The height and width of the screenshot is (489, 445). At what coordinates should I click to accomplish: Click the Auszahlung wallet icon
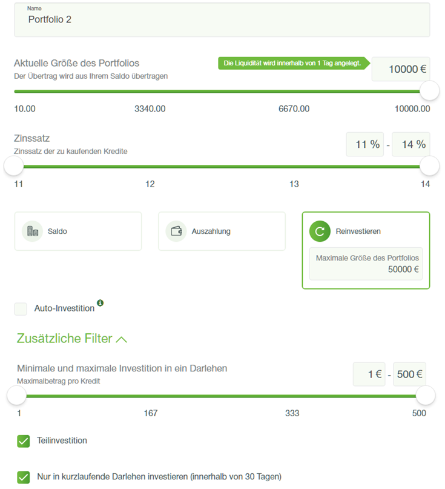click(x=176, y=231)
